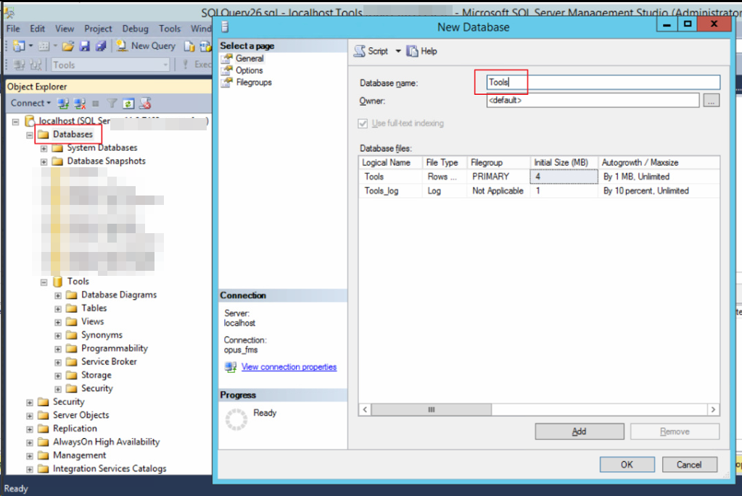Expand the Tables folder node
This screenshot has width=742, height=496.
(58, 309)
